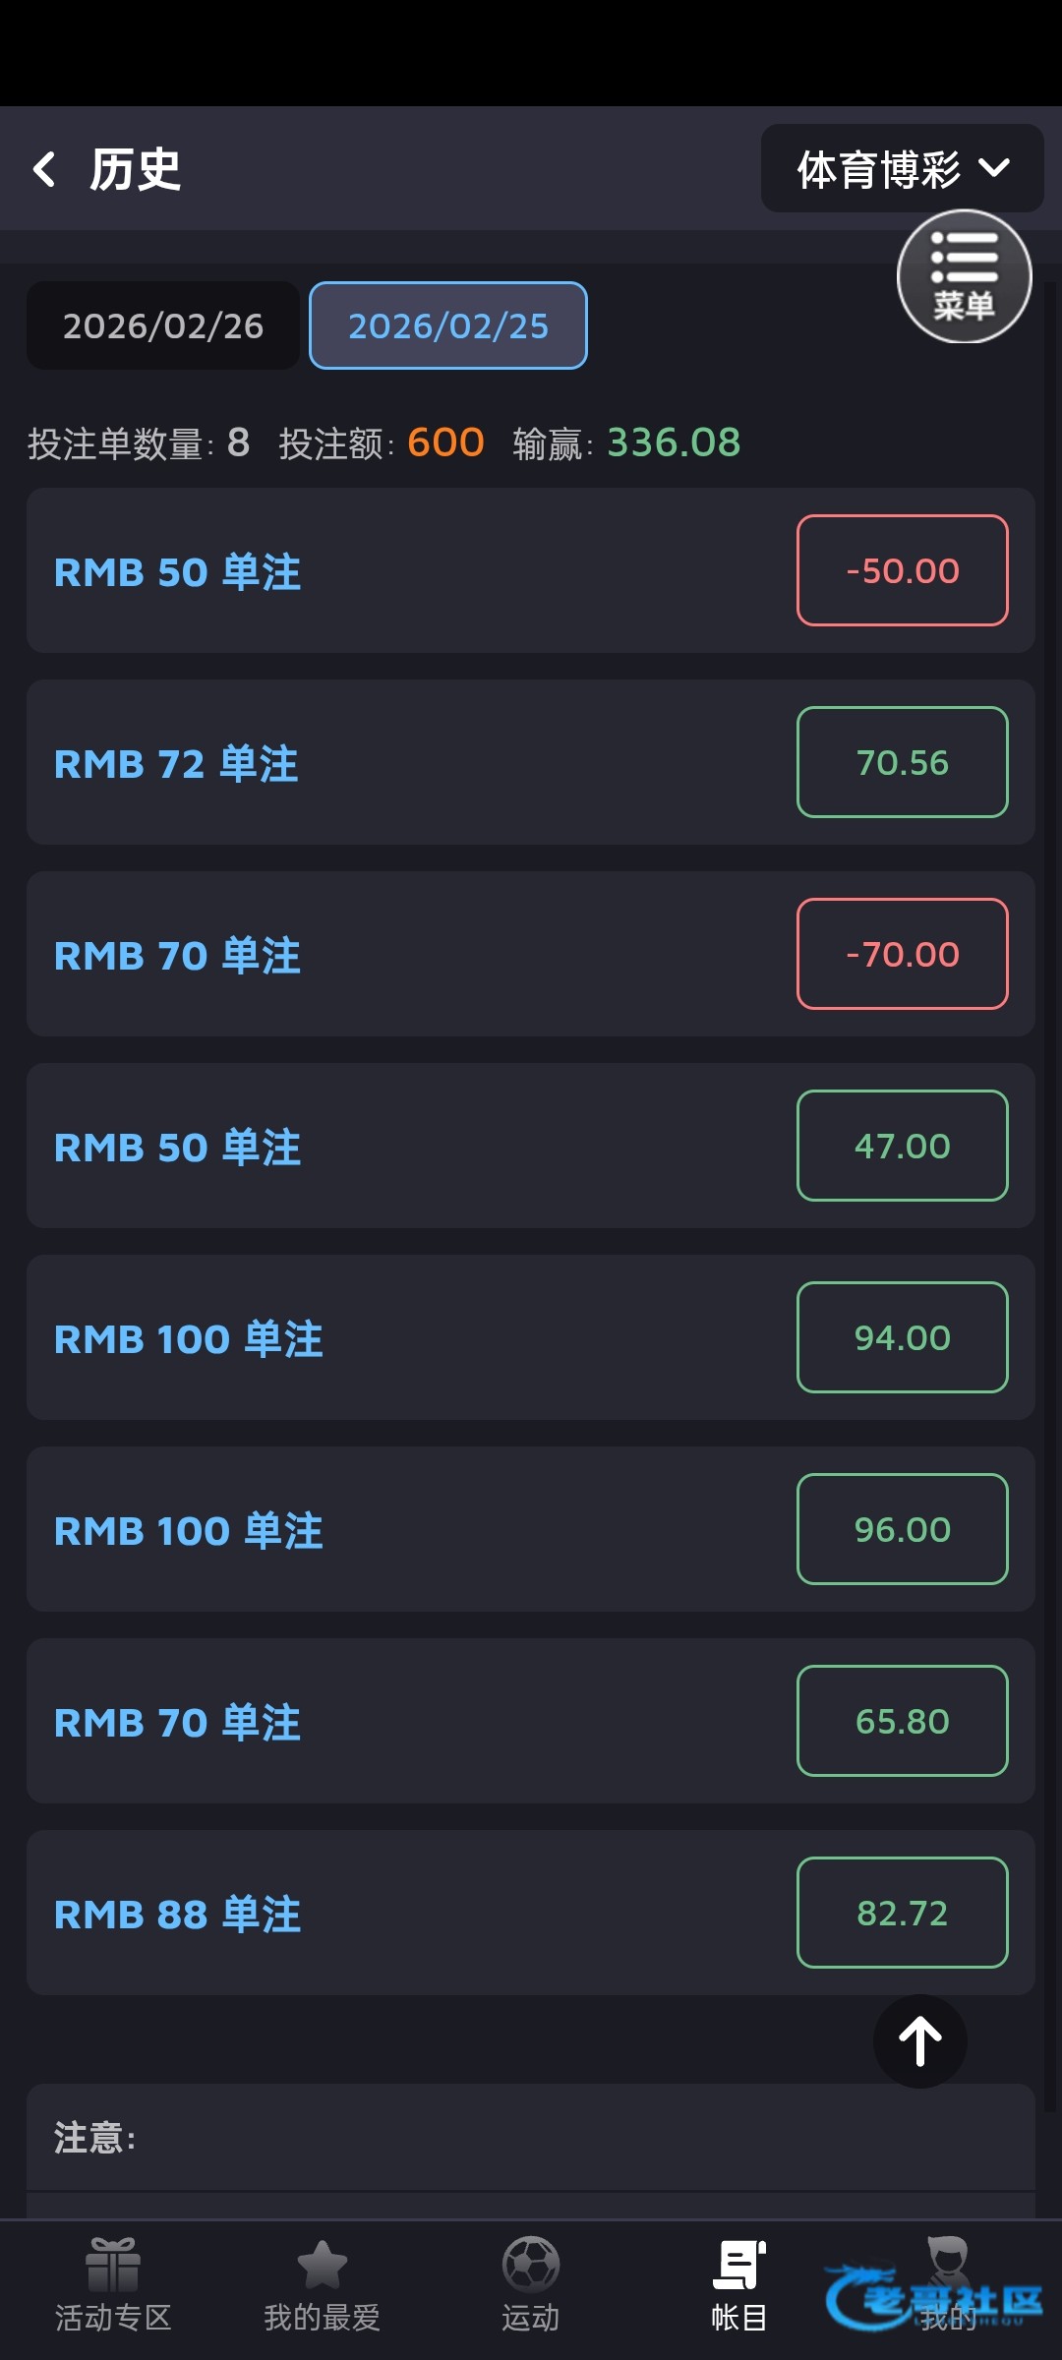Tap the 70.56 win result box
This screenshot has width=1062, height=2360.
pos(902,762)
